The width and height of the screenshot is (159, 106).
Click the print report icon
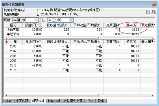click(x=154, y=12)
